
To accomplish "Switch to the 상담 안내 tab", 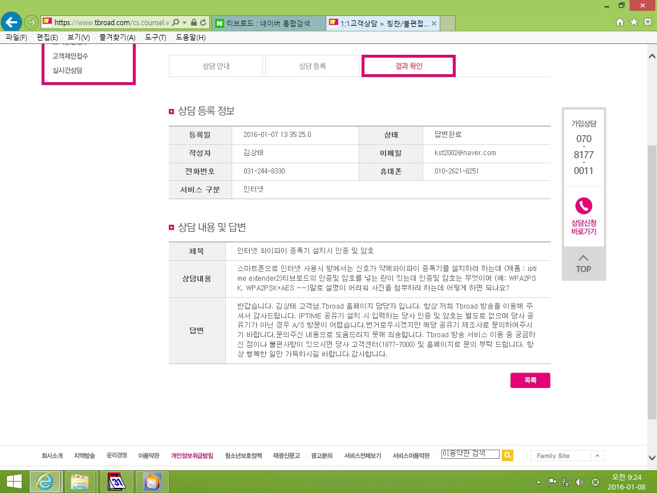I will pos(216,66).
